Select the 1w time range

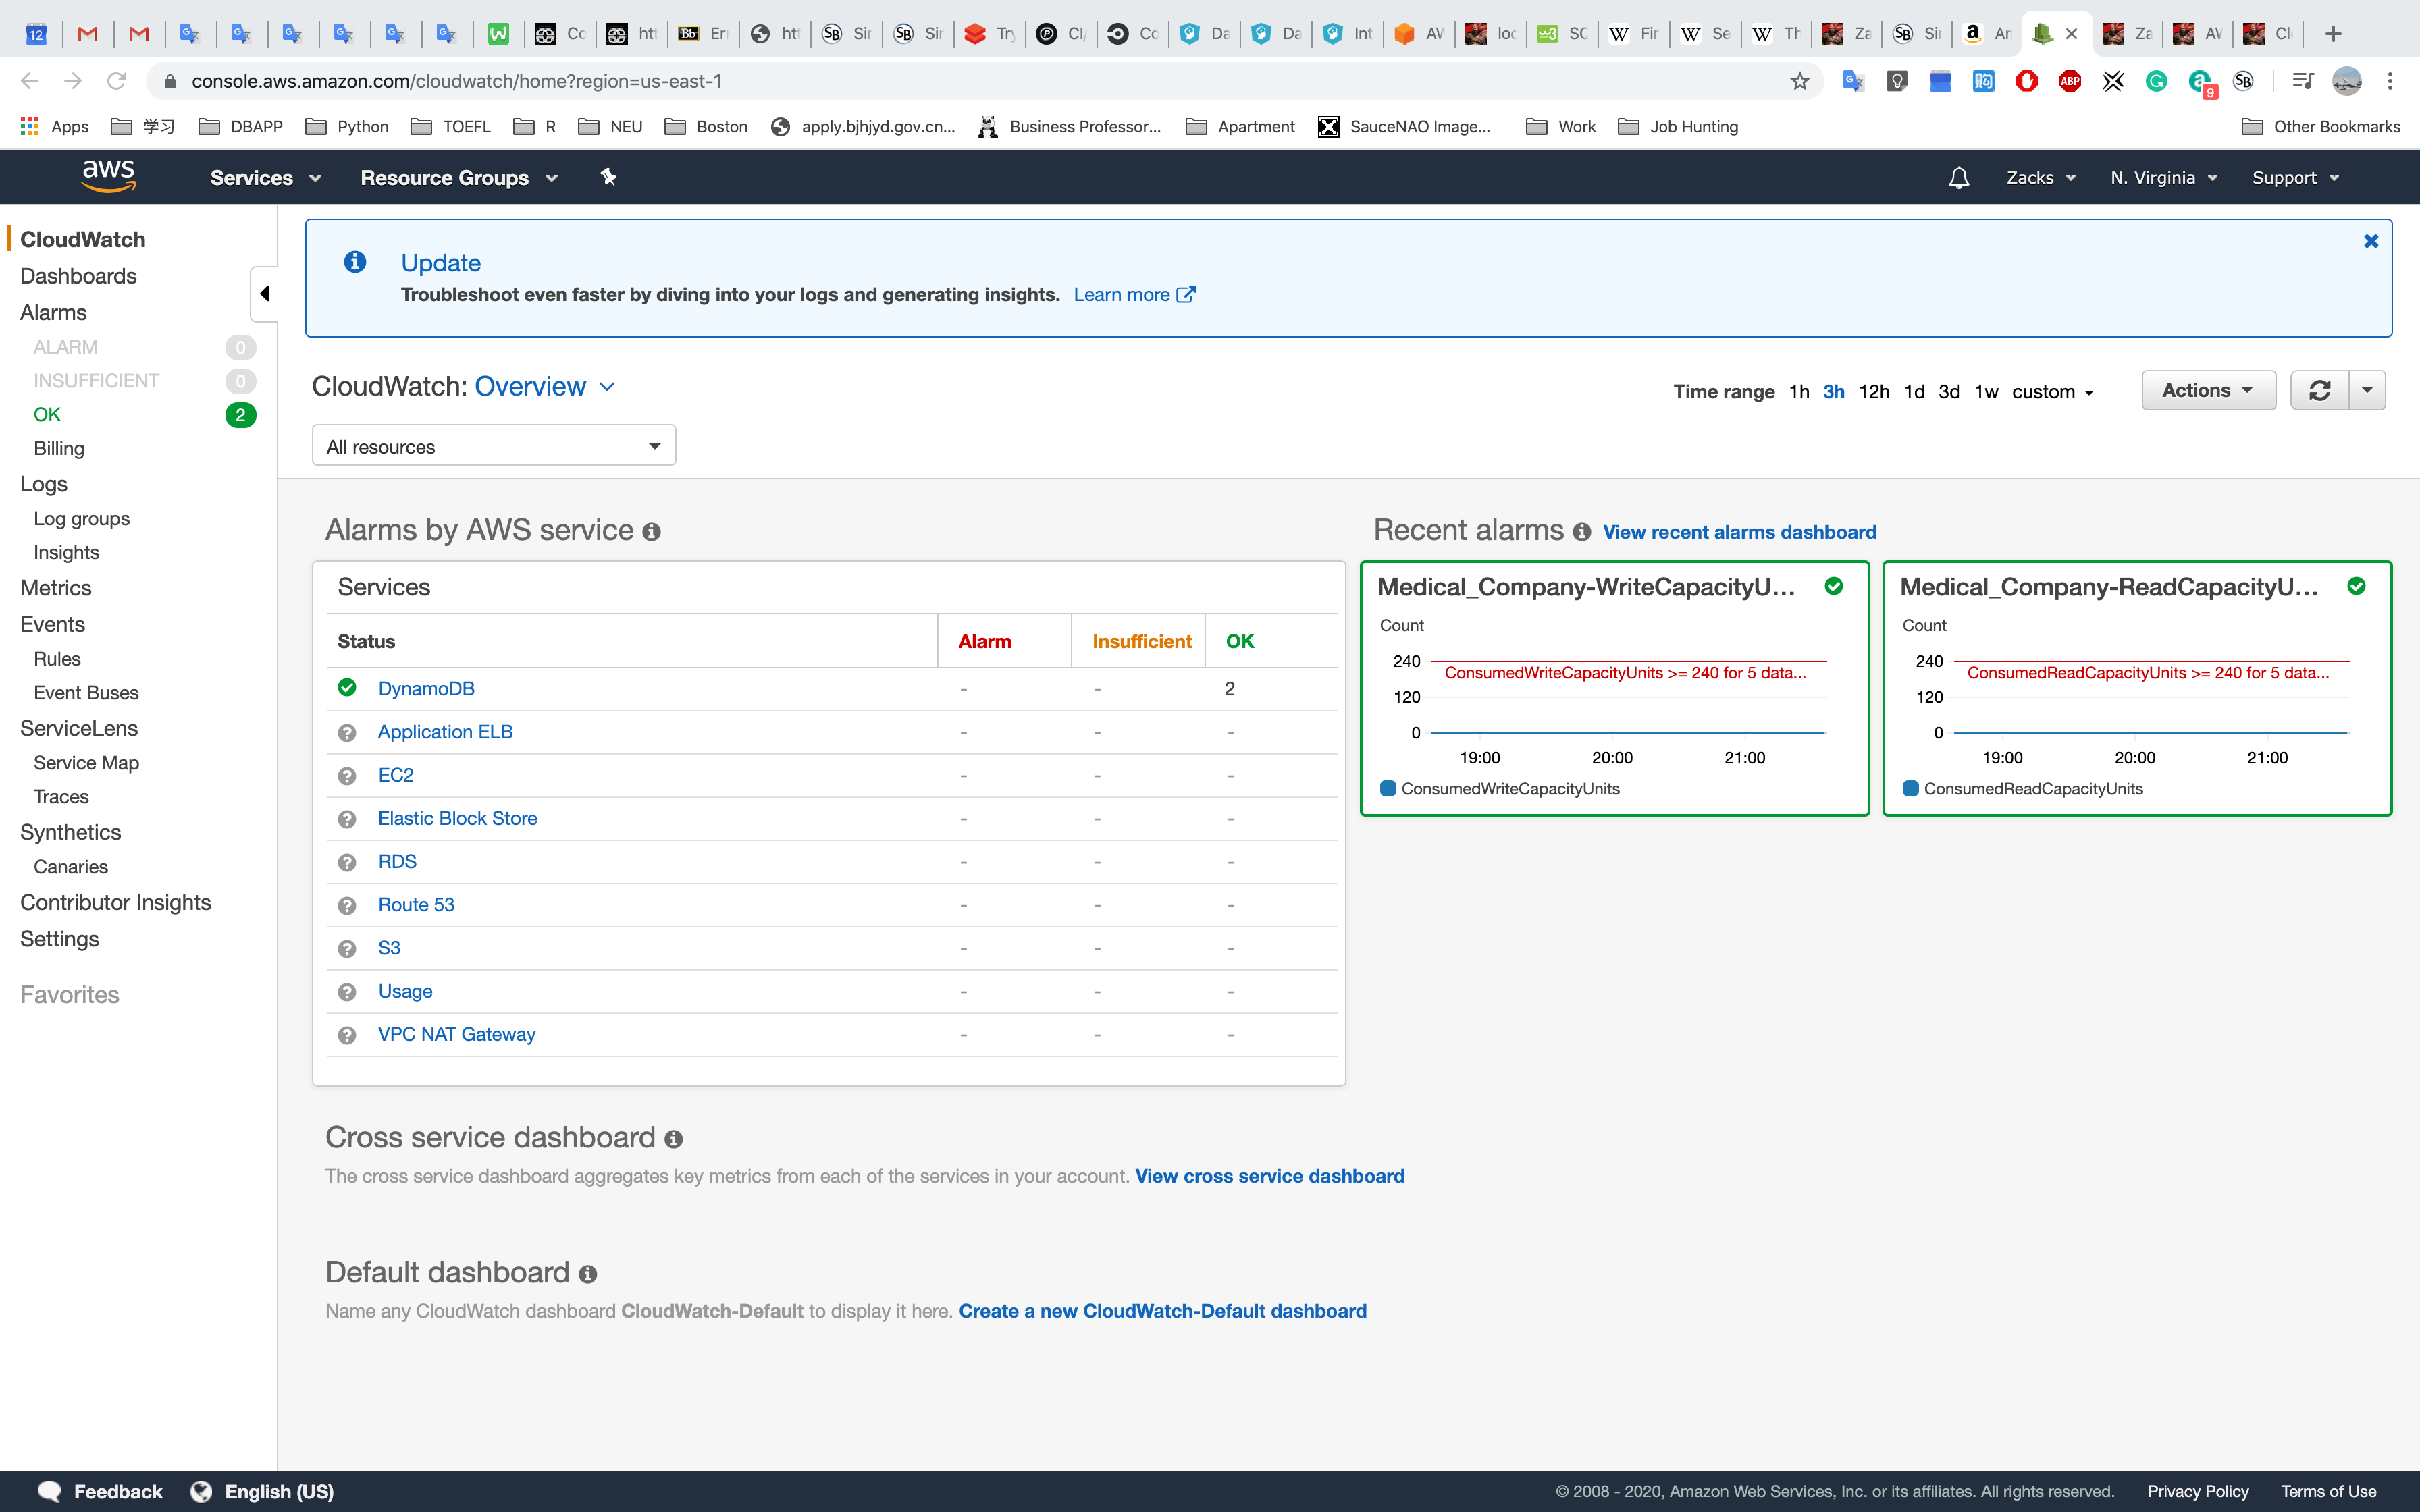point(1986,392)
